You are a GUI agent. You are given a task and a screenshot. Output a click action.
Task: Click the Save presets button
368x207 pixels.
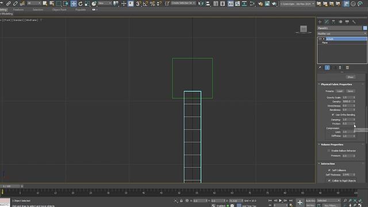tap(350, 91)
